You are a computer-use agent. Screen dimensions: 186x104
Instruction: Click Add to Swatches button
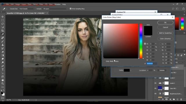[x=165, y=33]
